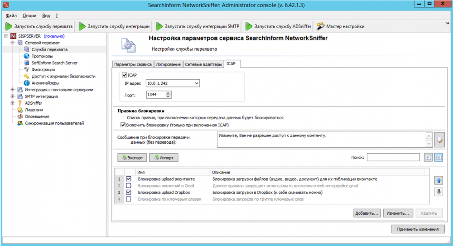Viewport: 453px width, 246px height.
Task: Uncheck Блокировка upload вконтакте rule
Action: click(x=129, y=179)
